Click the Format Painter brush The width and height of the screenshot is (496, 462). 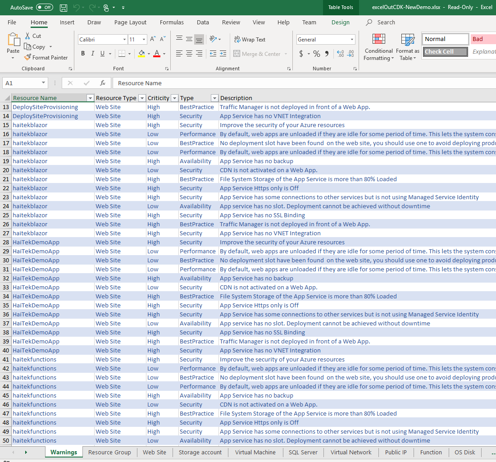28,57
